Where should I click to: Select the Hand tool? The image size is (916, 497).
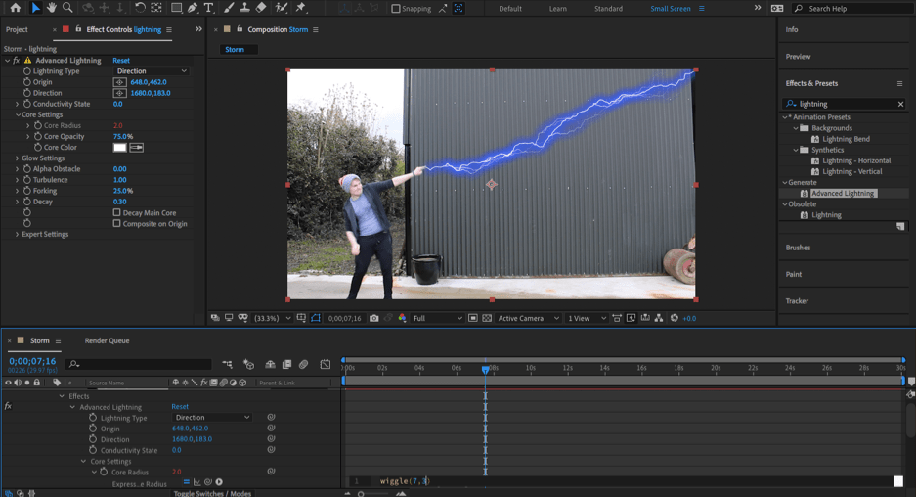(52, 8)
